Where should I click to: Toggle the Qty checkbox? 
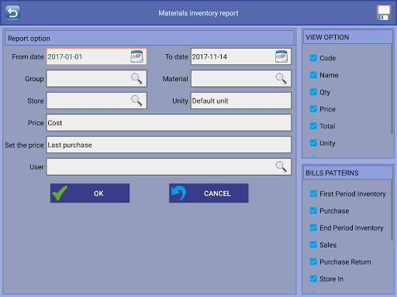313,92
